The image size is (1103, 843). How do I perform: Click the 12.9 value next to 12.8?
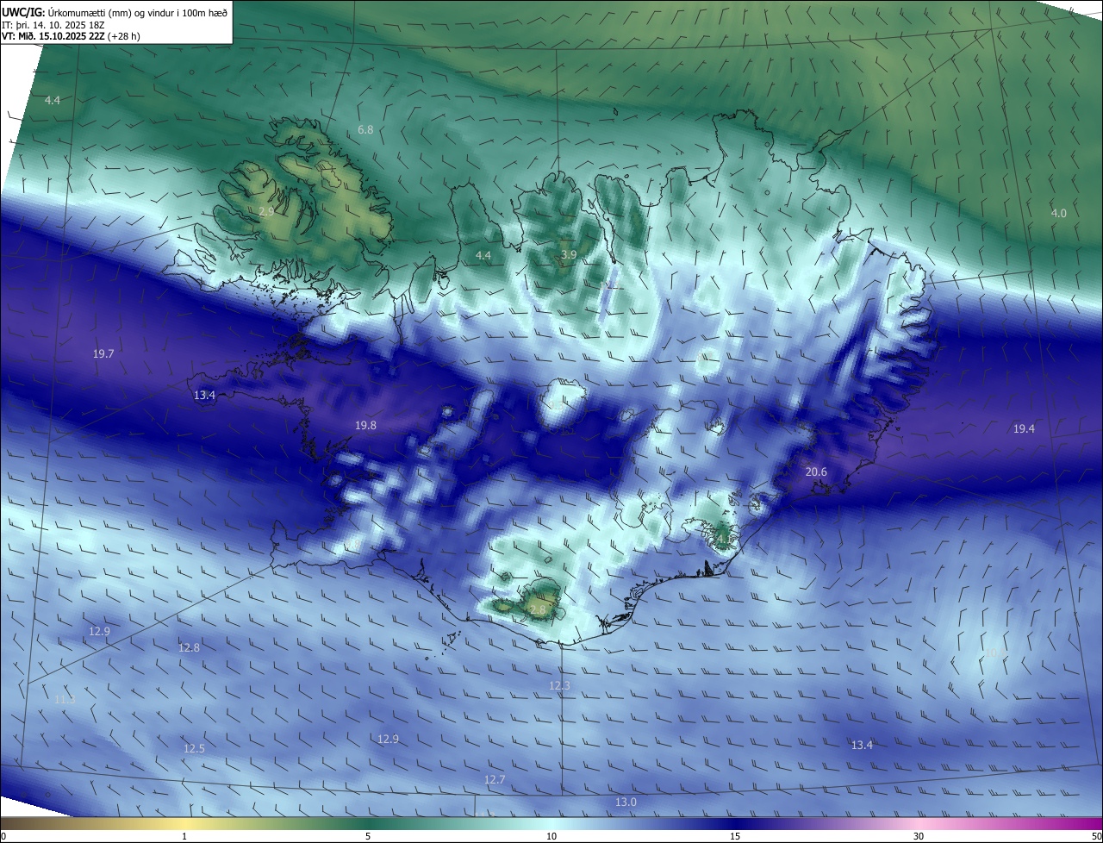[99, 631]
